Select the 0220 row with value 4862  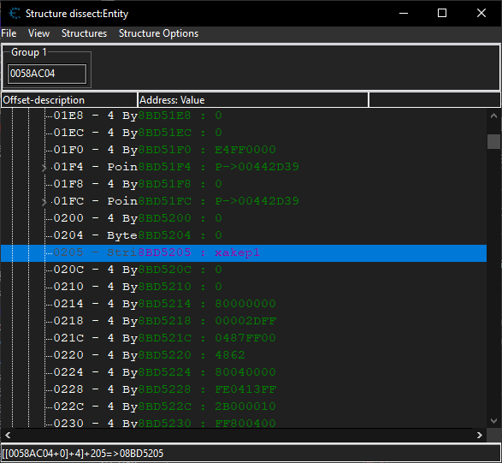(x=244, y=355)
